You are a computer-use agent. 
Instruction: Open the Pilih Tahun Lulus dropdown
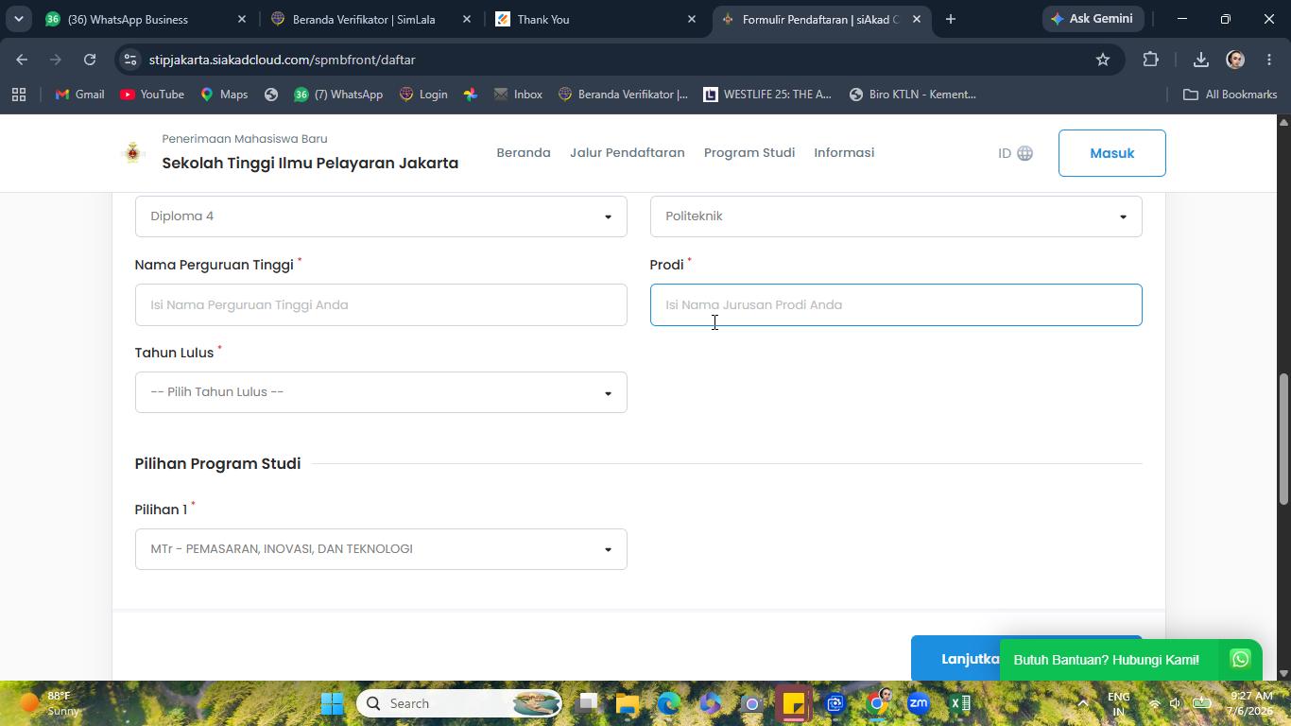[381, 392]
